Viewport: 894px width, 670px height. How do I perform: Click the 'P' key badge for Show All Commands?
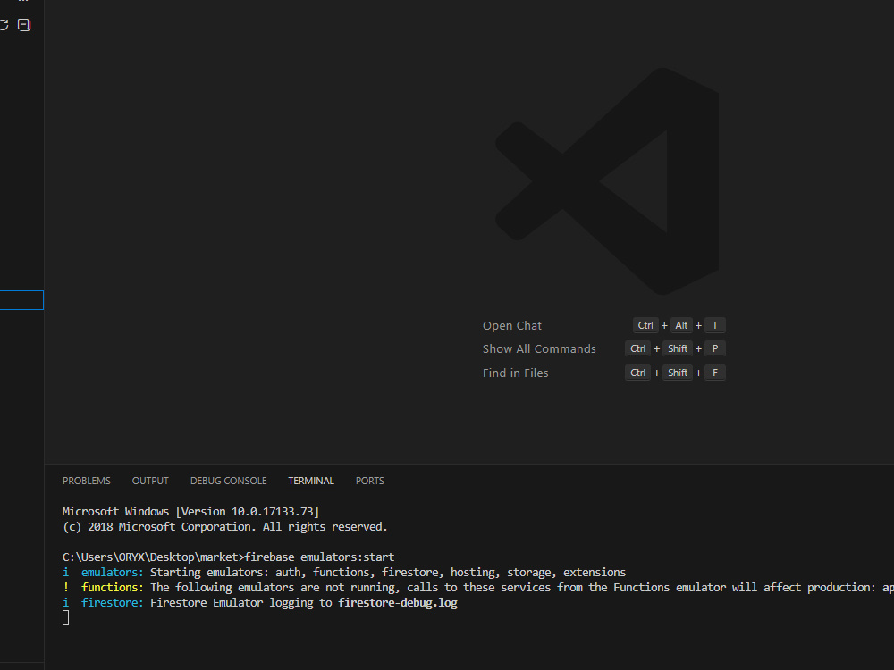pyautogui.click(x=715, y=348)
